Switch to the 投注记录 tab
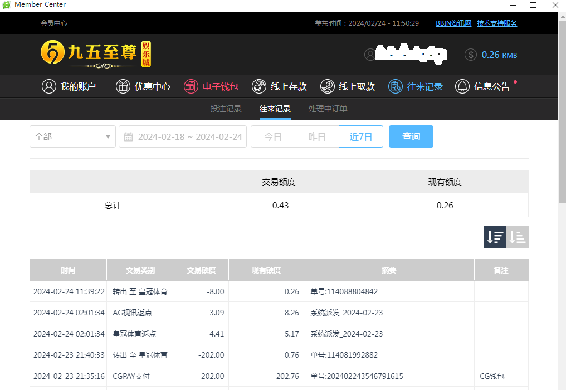 coord(226,109)
